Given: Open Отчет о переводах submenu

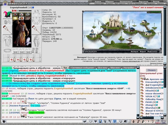Looking at the screenshot, I should [x=136, y=4].
